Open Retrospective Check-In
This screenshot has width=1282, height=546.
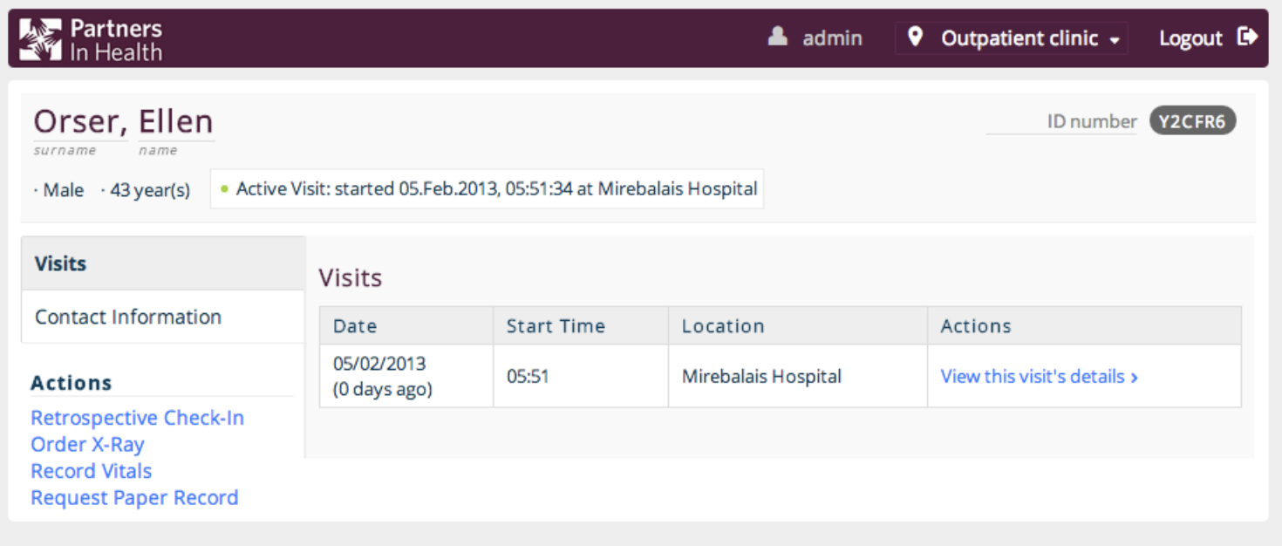tap(137, 418)
